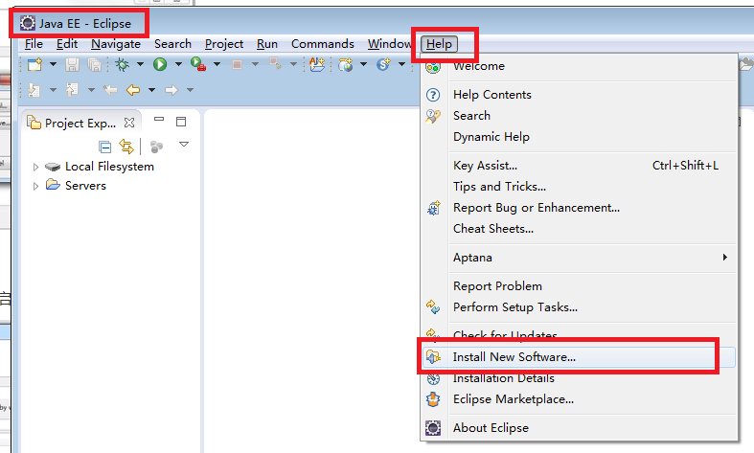
Task: Click the Next Annotation icon
Action: tap(34, 90)
